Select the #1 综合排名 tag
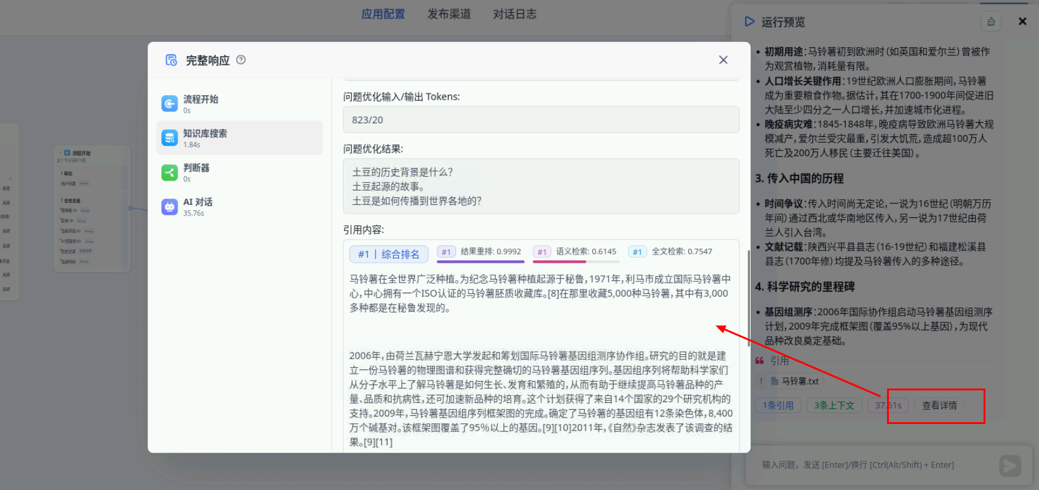The height and width of the screenshot is (490, 1039). point(389,254)
